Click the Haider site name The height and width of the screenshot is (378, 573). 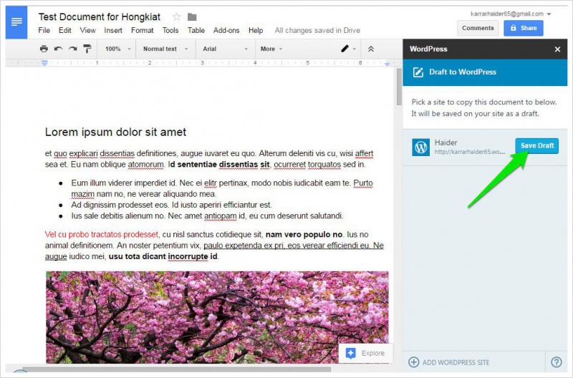pyautogui.click(x=446, y=142)
